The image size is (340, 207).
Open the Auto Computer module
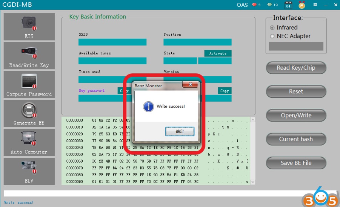29,142
